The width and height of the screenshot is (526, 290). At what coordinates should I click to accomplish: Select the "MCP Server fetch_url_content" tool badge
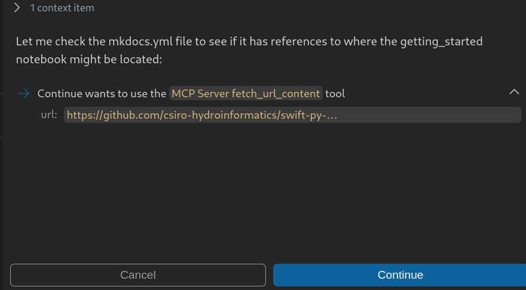[x=246, y=94]
